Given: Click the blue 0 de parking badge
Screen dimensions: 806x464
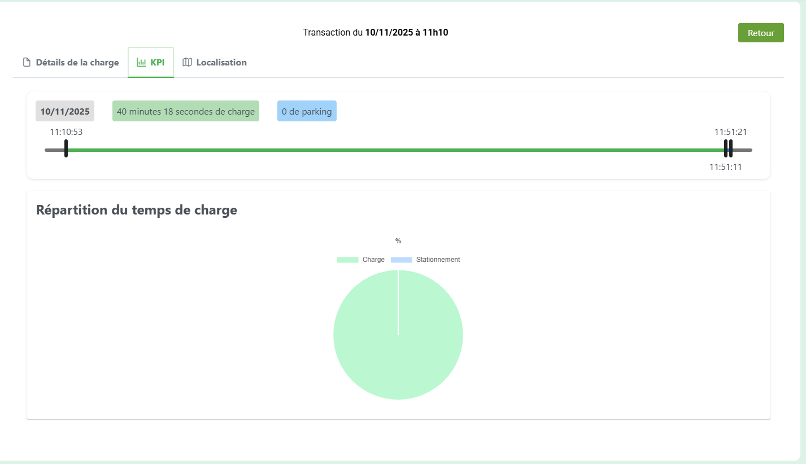Looking at the screenshot, I should point(307,111).
